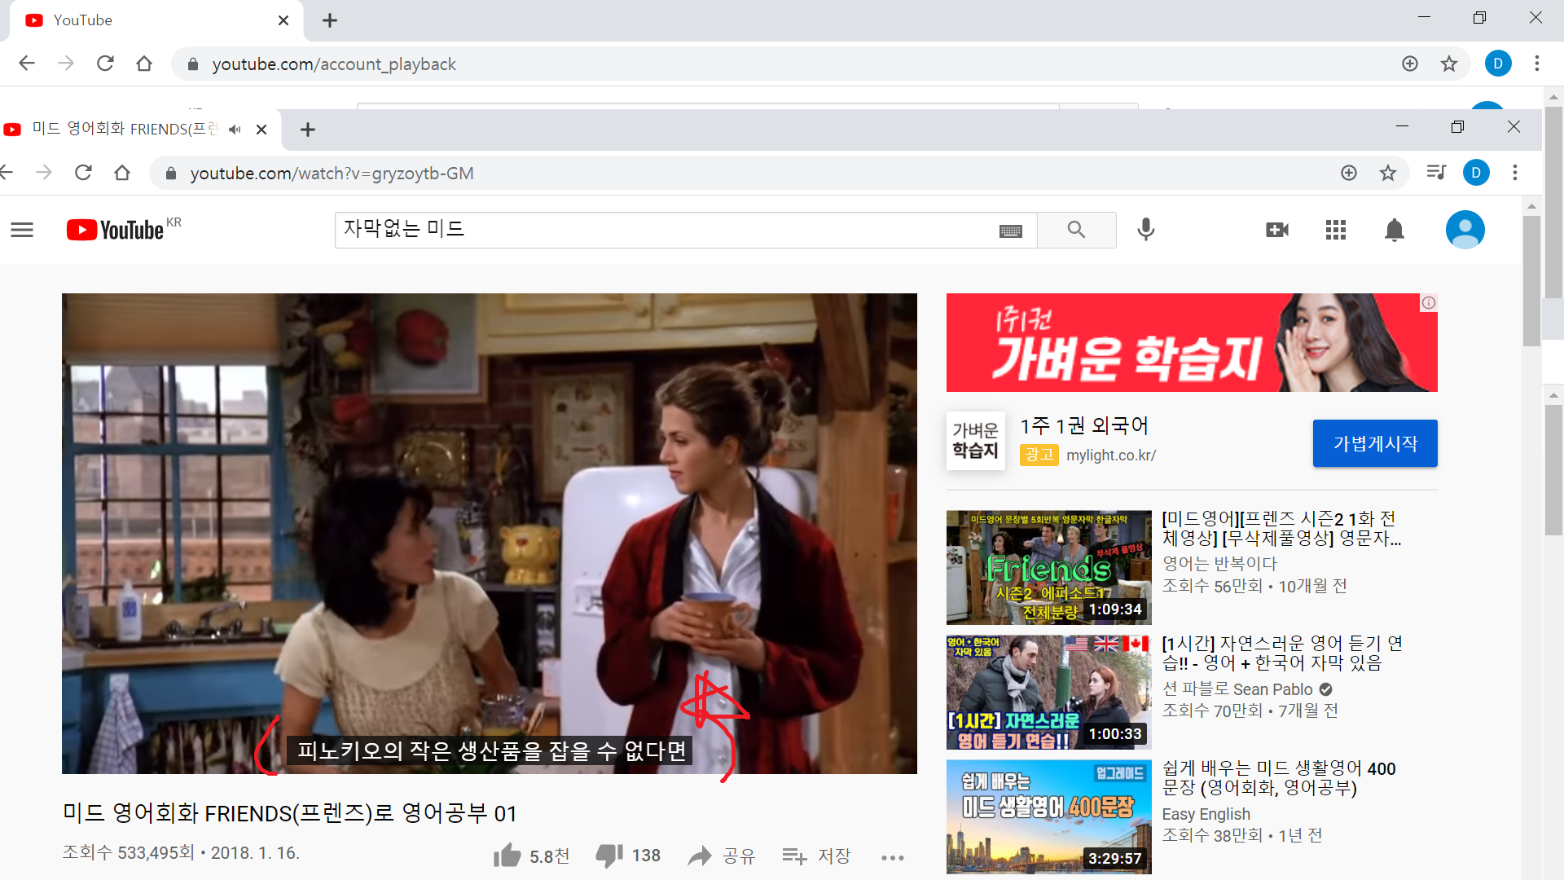Click the 공유 share button
This screenshot has width=1564, height=880.
click(x=722, y=856)
